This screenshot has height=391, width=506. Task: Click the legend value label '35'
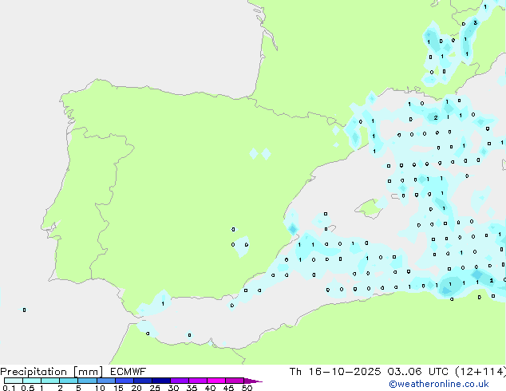pyautogui.click(x=192, y=388)
